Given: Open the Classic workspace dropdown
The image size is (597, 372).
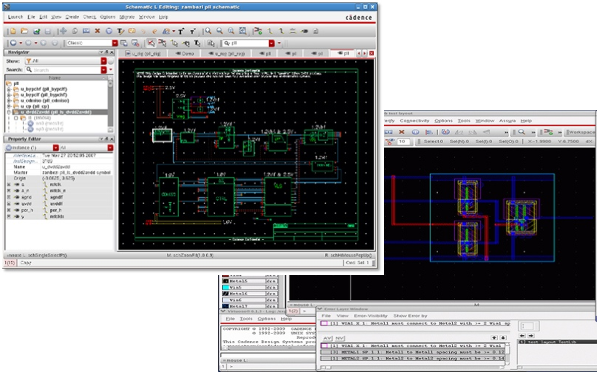Looking at the screenshot, I should pos(114,43).
